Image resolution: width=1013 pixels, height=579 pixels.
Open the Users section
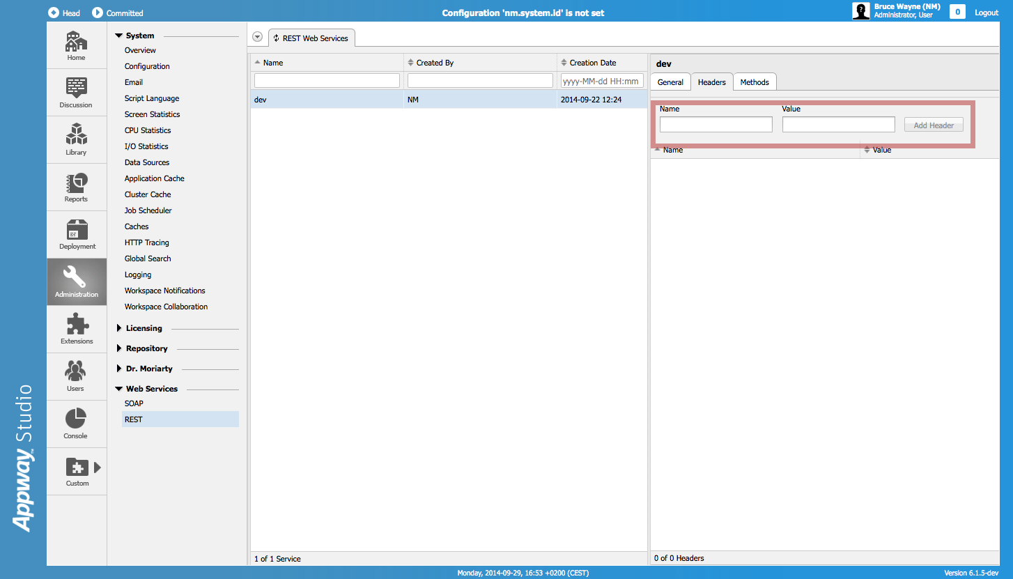pyautogui.click(x=77, y=376)
